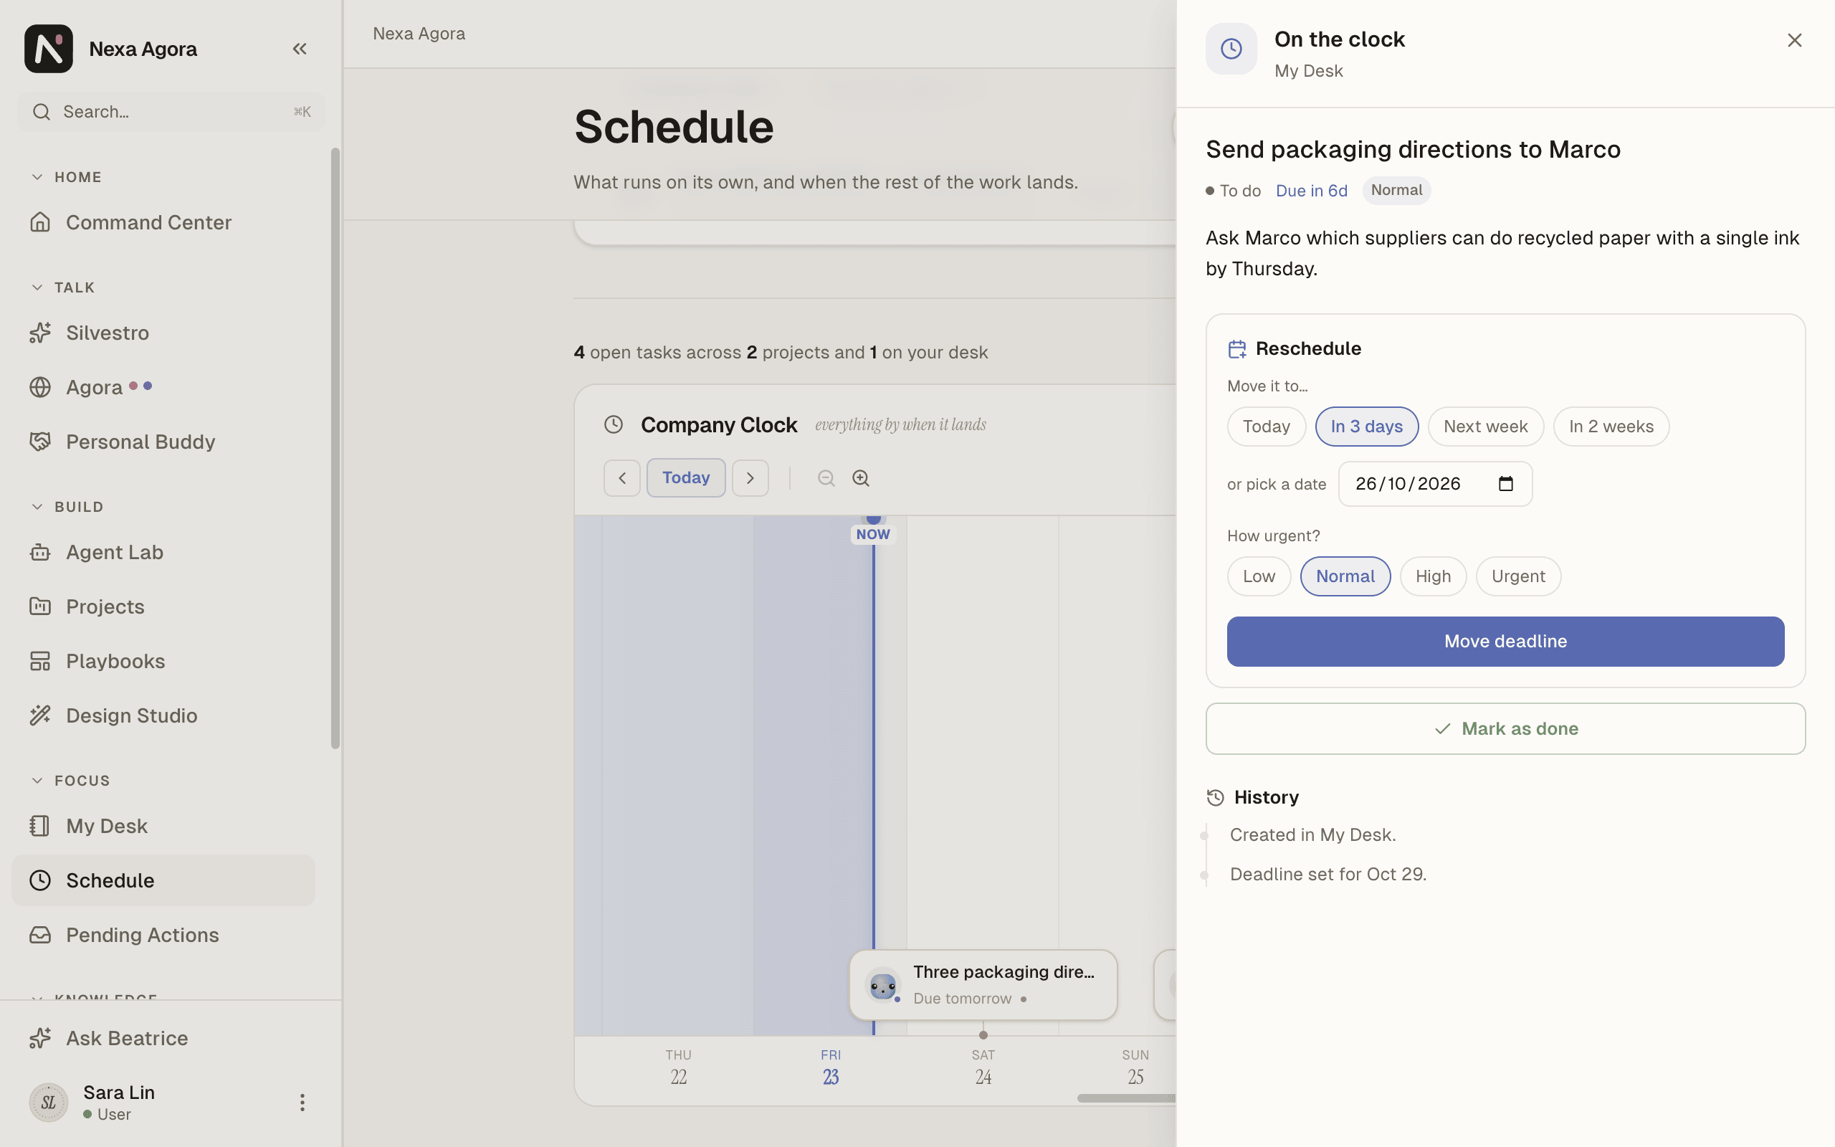1835x1147 pixels.
Task: Click the Design Studio wand icon
Action: pos(40,715)
